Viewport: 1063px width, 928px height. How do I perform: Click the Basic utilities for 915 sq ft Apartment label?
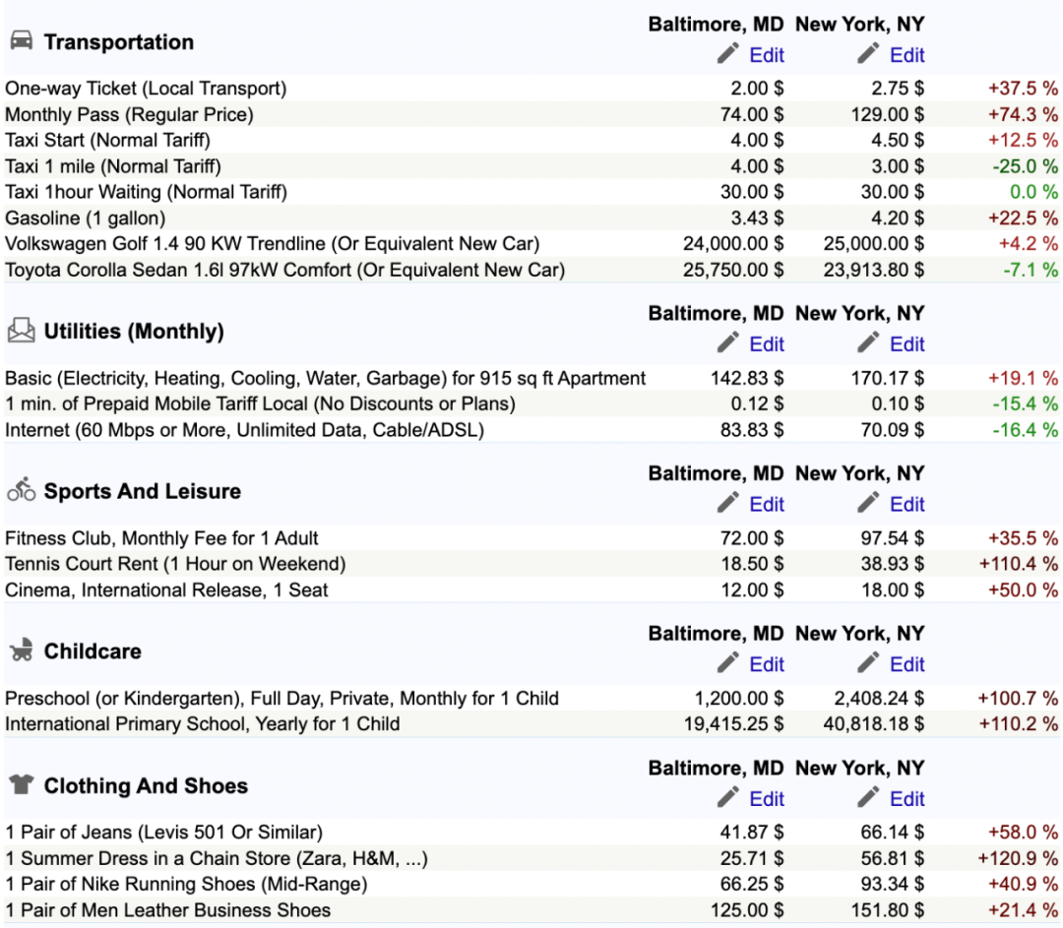(326, 378)
